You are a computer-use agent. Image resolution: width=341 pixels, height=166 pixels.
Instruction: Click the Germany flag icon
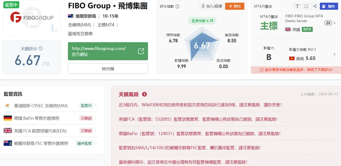click(x=7, y=118)
